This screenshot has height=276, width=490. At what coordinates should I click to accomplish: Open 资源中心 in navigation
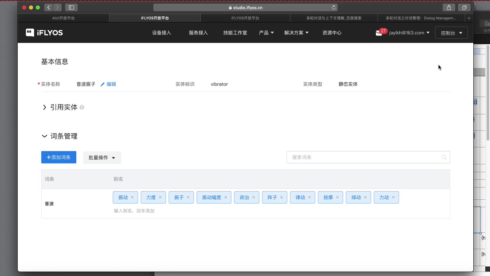tap(332, 33)
